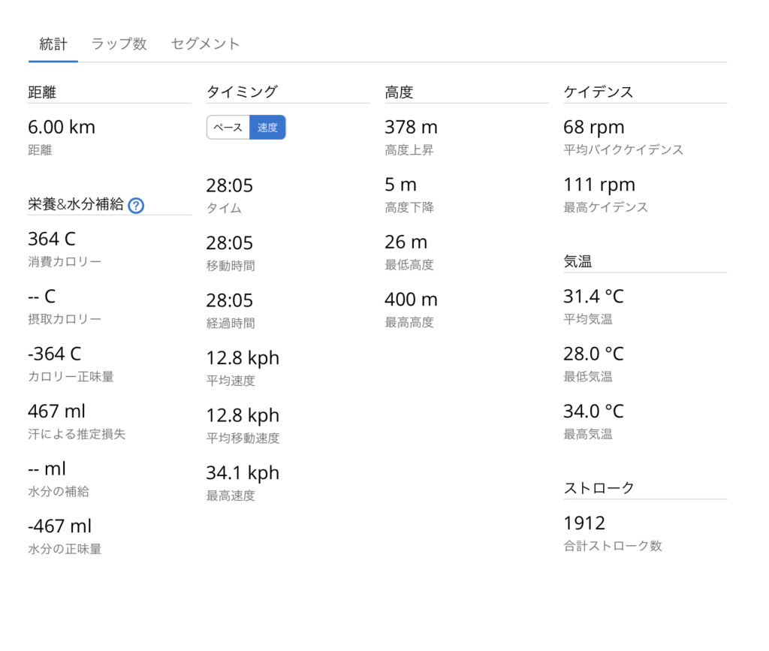Click the 68 rpm average cadence value
Viewport: 769px width, 651px height.
pyautogui.click(x=593, y=127)
